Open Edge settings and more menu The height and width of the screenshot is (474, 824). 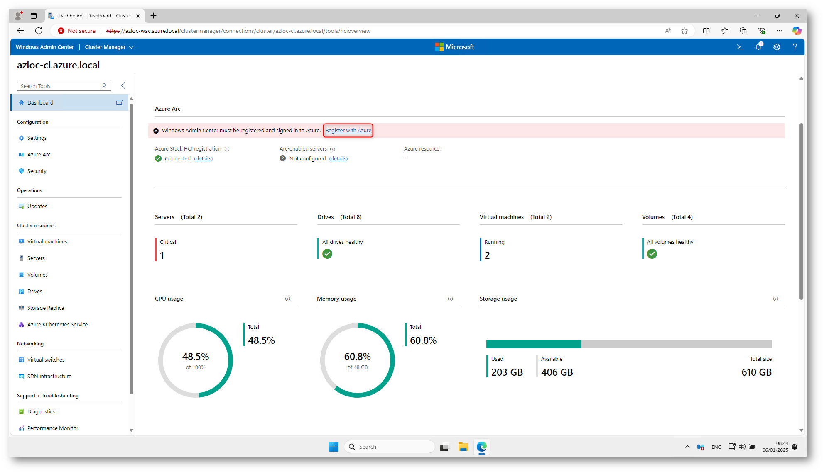pos(779,31)
